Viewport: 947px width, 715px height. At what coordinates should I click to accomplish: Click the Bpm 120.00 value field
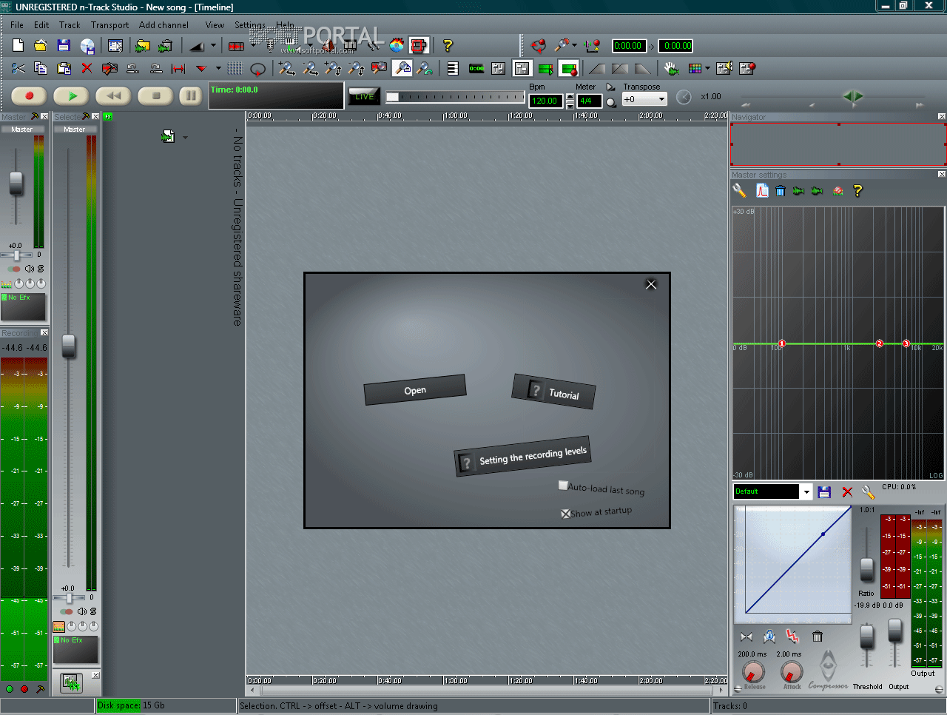click(546, 101)
